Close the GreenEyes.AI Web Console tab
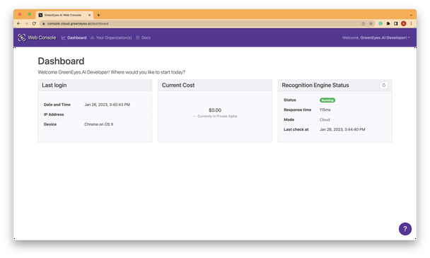The width and height of the screenshot is (430, 258). pyautogui.click(x=89, y=15)
